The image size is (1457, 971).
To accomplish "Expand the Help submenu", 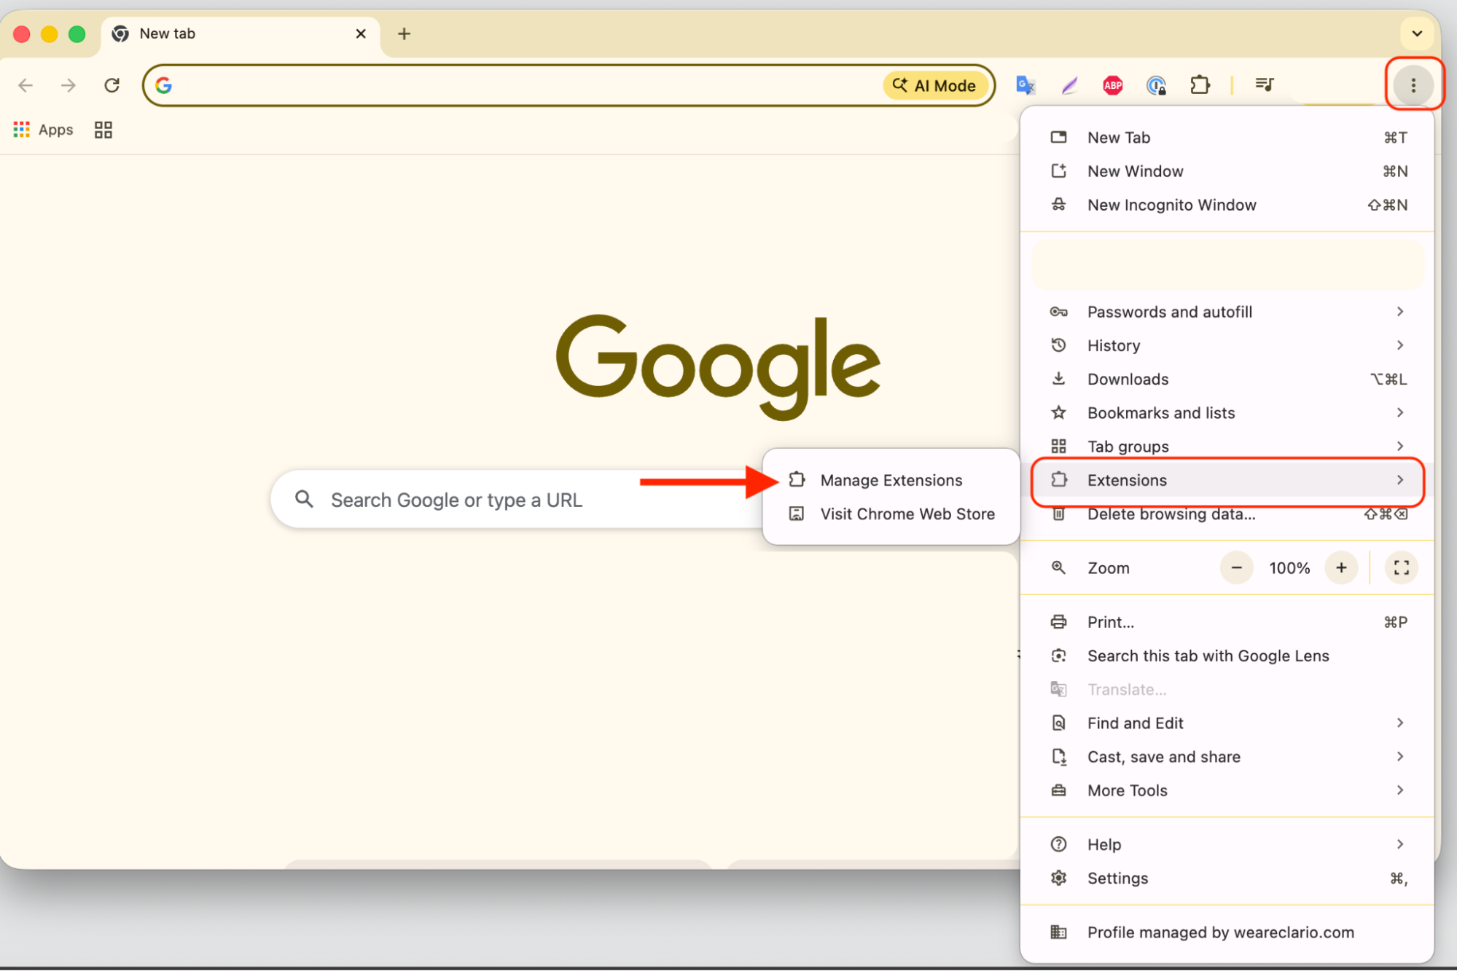I will 1228,844.
